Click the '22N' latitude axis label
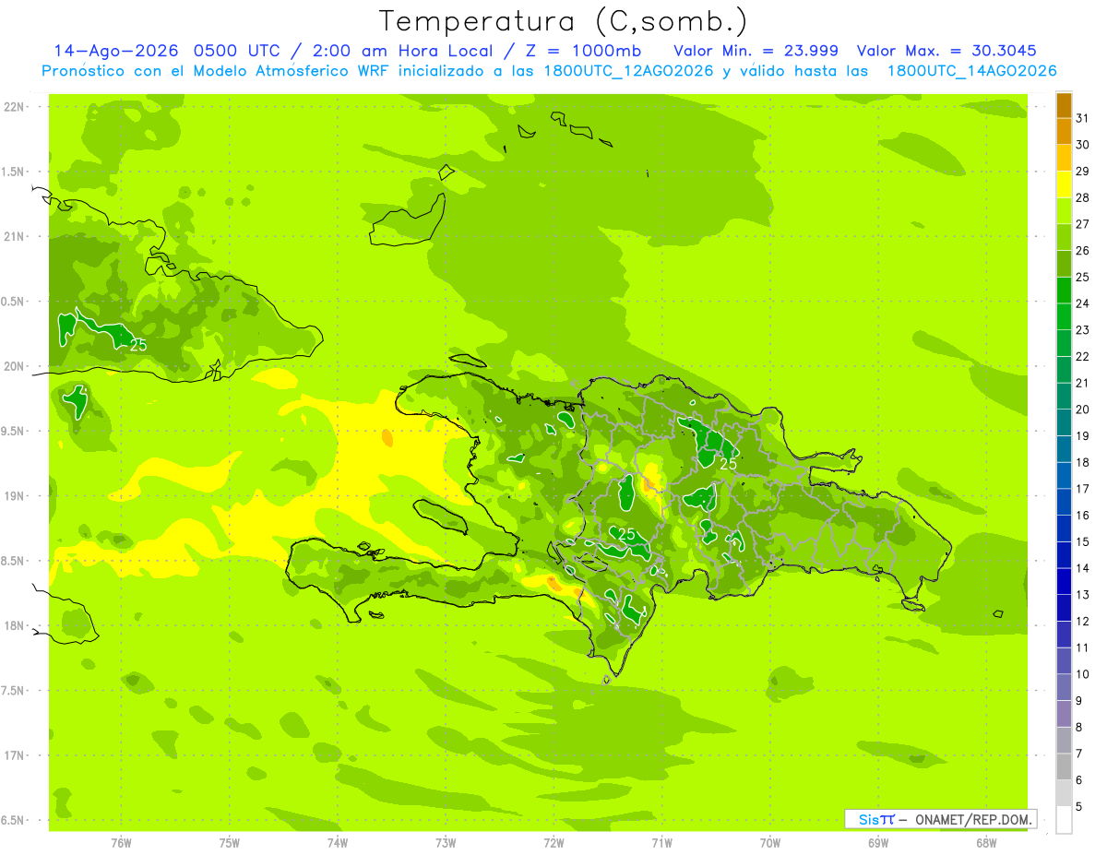Image resolution: width=1107 pixels, height=855 pixels. [14, 107]
